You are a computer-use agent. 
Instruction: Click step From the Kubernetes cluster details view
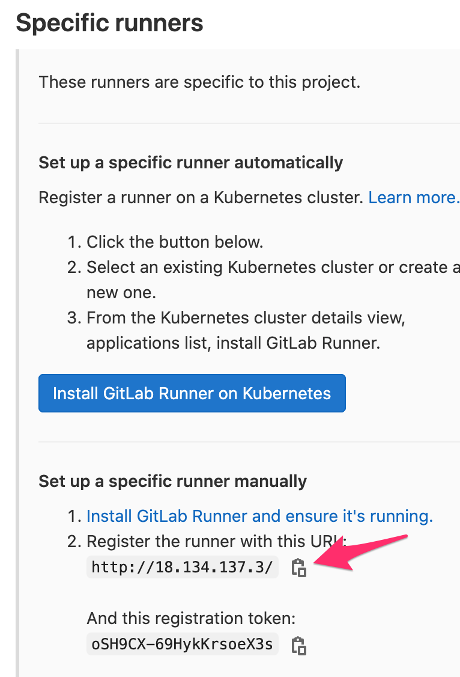click(246, 318)
